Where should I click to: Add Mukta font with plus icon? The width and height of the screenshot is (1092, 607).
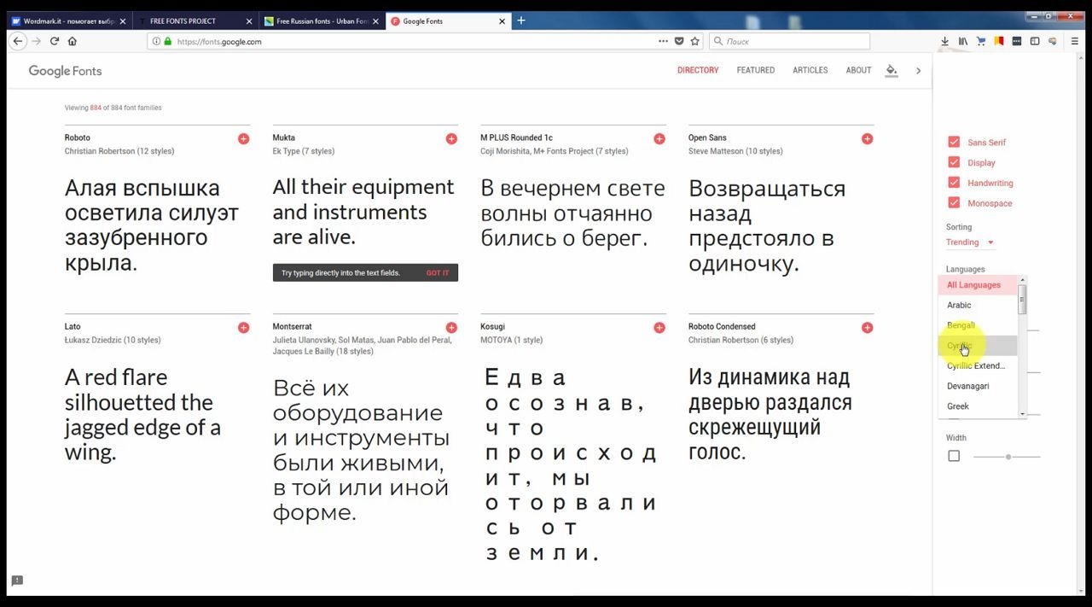point(451,138)
